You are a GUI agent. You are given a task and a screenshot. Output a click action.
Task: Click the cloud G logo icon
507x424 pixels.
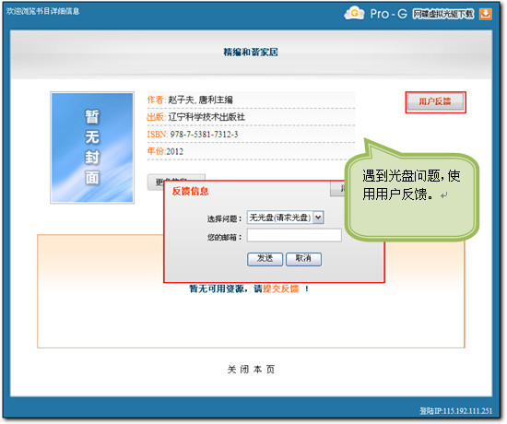(354, 13)
